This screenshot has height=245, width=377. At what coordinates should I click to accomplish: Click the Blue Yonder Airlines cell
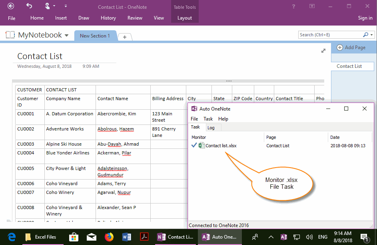coord(70,156)
